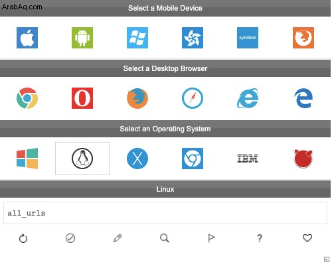The height and width of the screenshot is (264, 332).
Task: Select the Microsoft Edge browser icon
Action: tap(303, 98)
